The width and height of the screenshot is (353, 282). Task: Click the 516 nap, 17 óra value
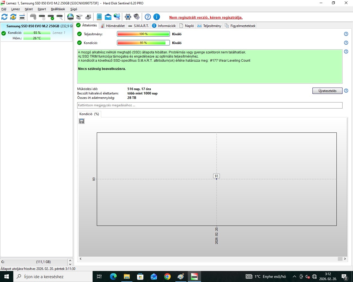(x=139, y=89)
